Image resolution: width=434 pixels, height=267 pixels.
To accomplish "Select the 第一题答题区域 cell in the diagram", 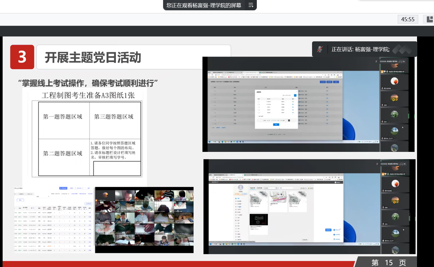I will (x=63, y=117).
